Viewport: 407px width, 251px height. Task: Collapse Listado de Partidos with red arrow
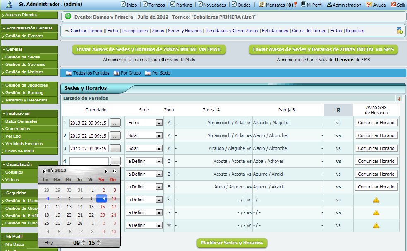[x=399, y=99]
